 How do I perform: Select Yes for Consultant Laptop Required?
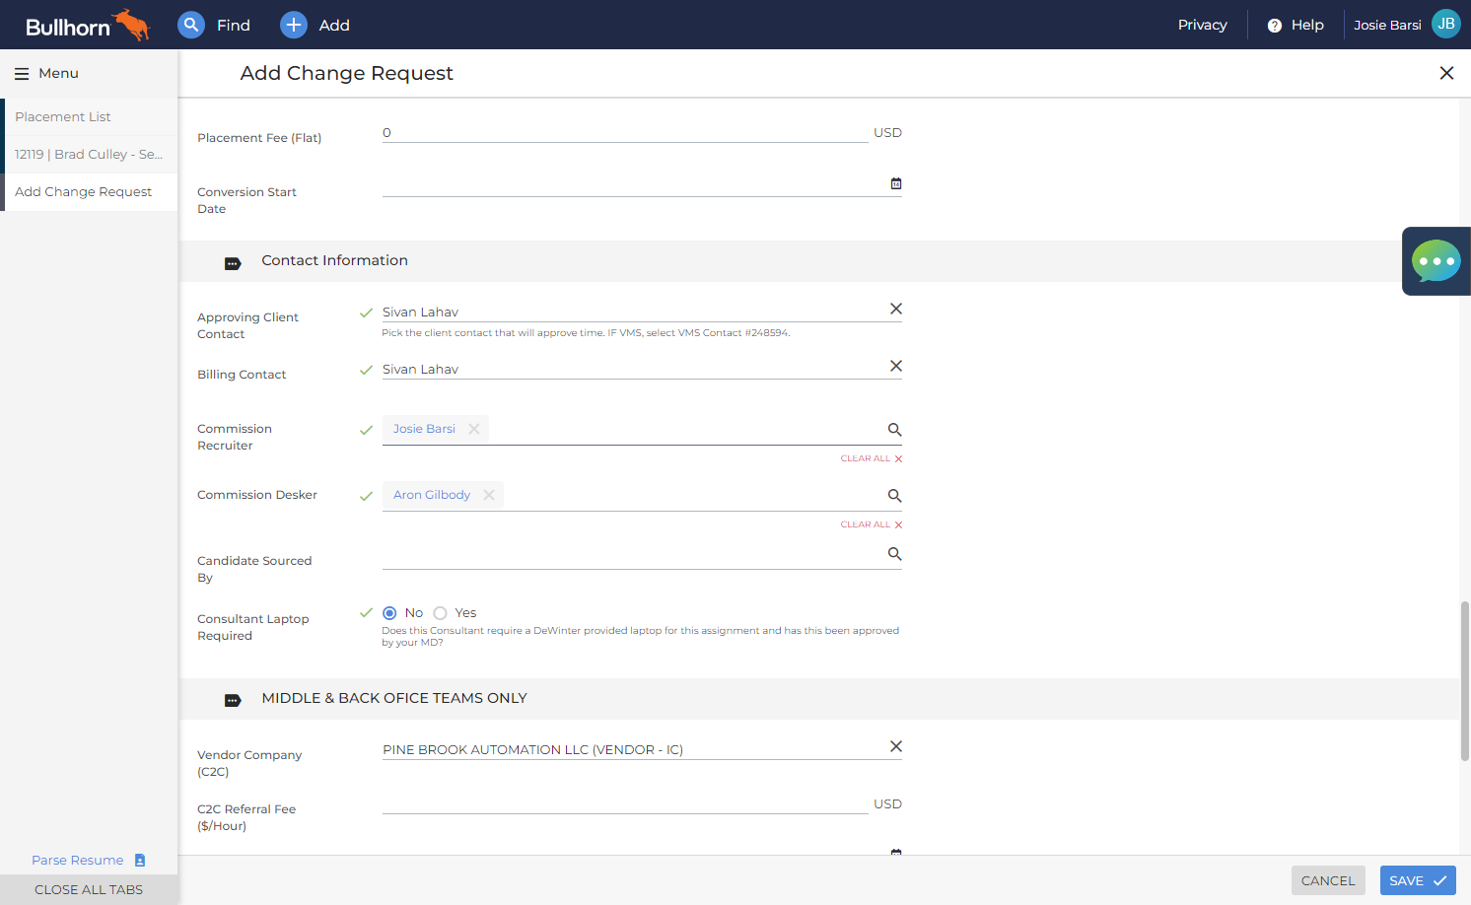(x=440, y=613)
